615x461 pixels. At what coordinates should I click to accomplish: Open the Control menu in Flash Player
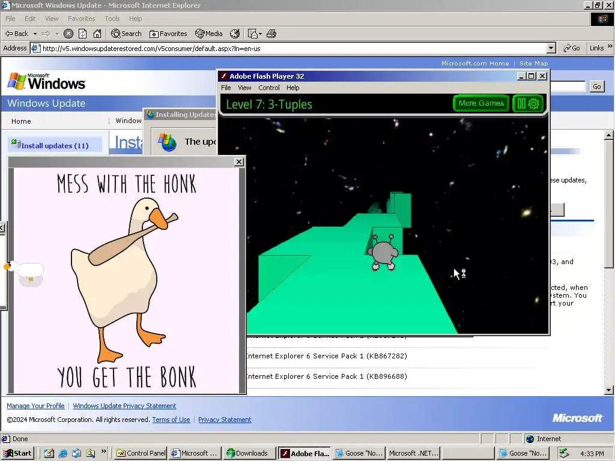pyautogui.click(x=269, y=88)
